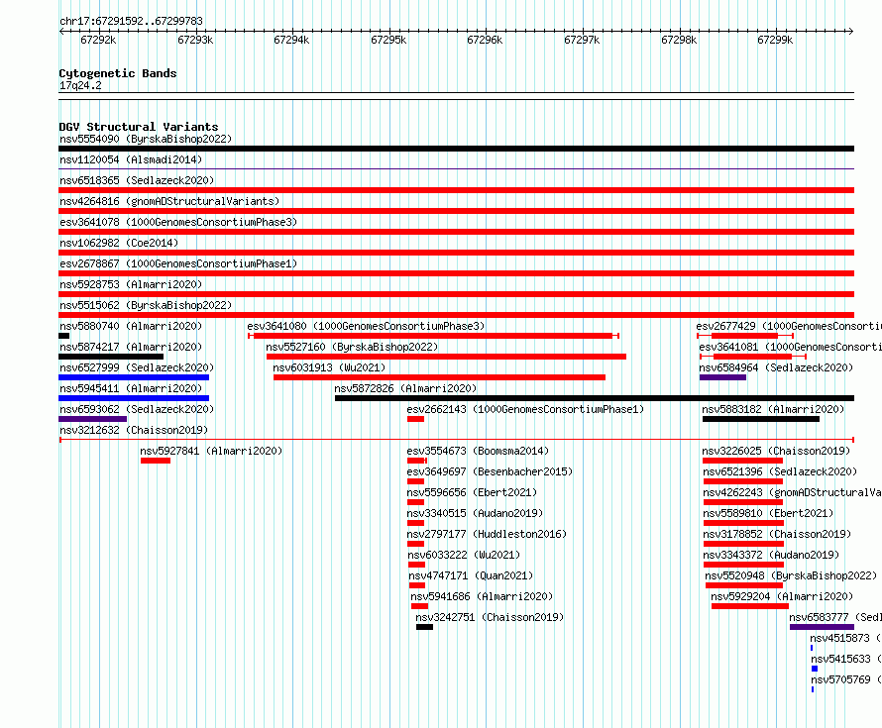
Task: Click the black bar under nsv5883182
Action: click(761, 419)
